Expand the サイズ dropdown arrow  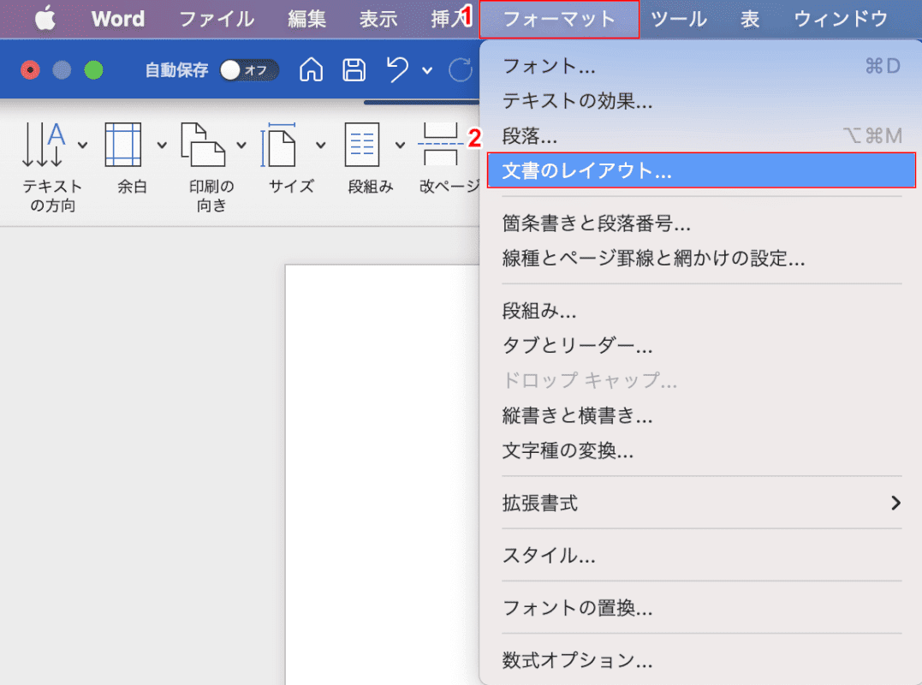(x=320, y=145)
